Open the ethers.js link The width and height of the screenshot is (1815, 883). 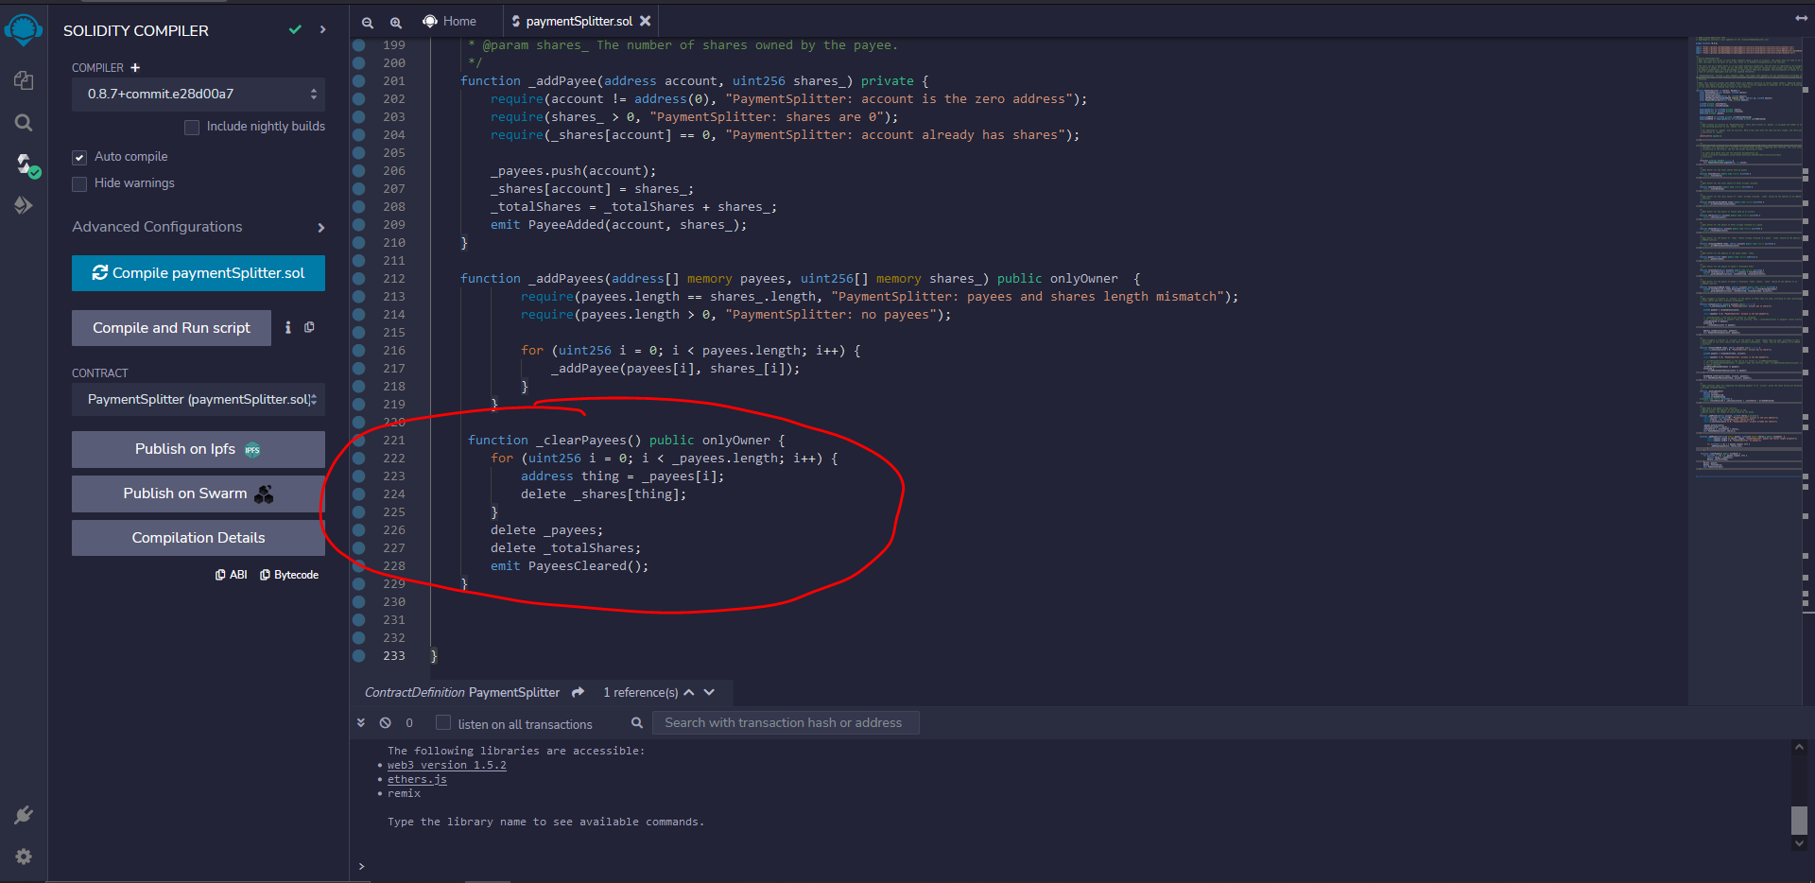(417, 780)
